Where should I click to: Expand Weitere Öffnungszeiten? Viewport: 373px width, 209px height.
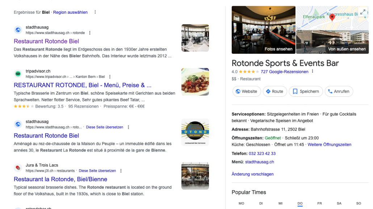329,144
